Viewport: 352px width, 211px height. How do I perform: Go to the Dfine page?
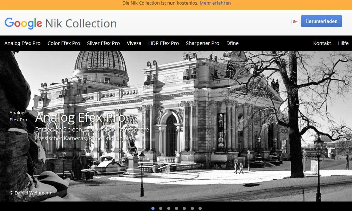[x=232, y=43]
